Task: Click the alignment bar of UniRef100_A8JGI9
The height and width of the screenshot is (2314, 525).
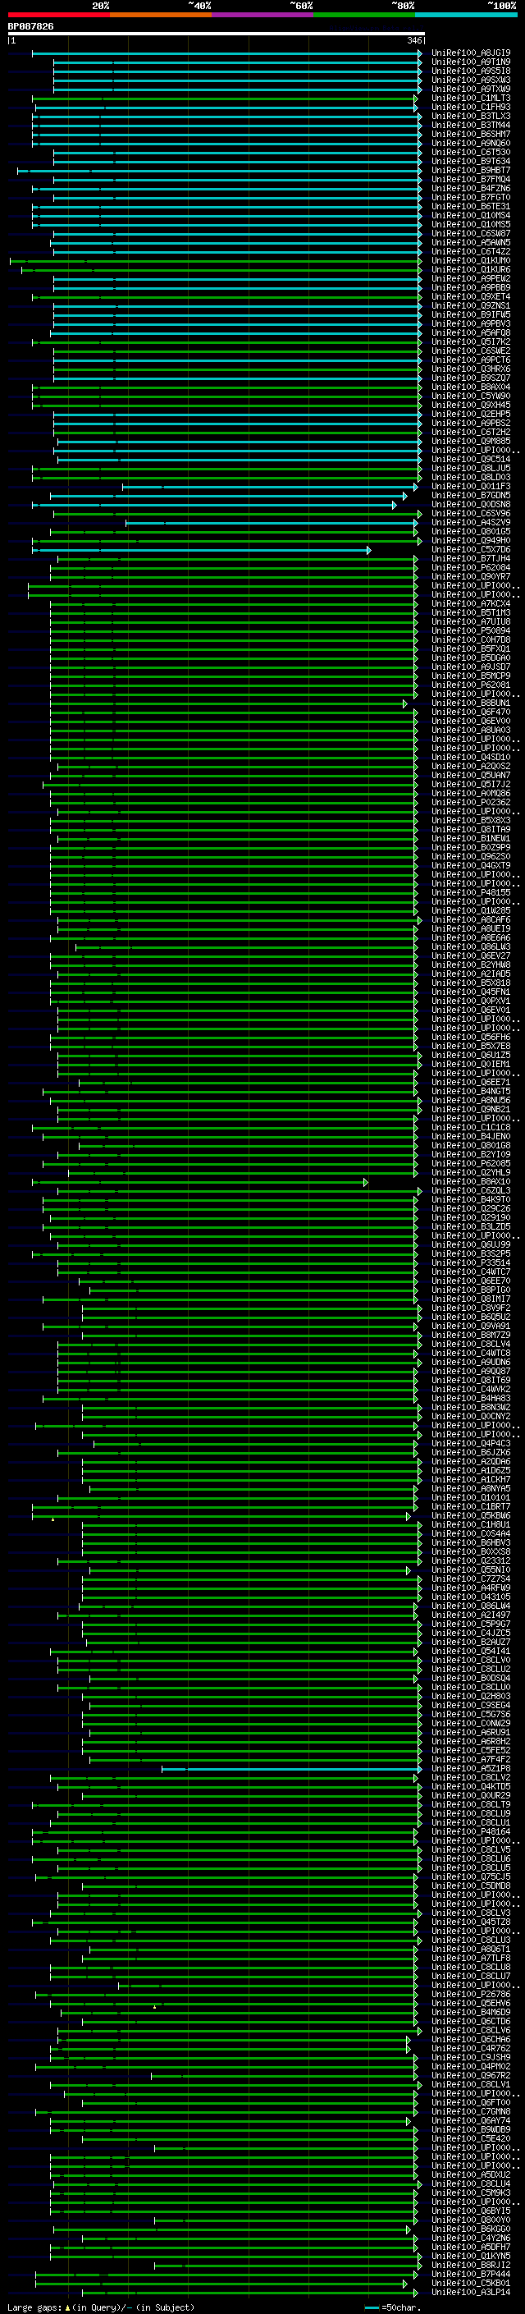Action: [x=227, y=53]
